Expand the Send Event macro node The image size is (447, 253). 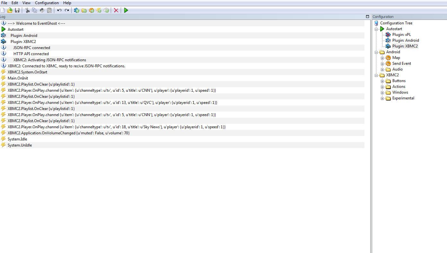[382, 64]
